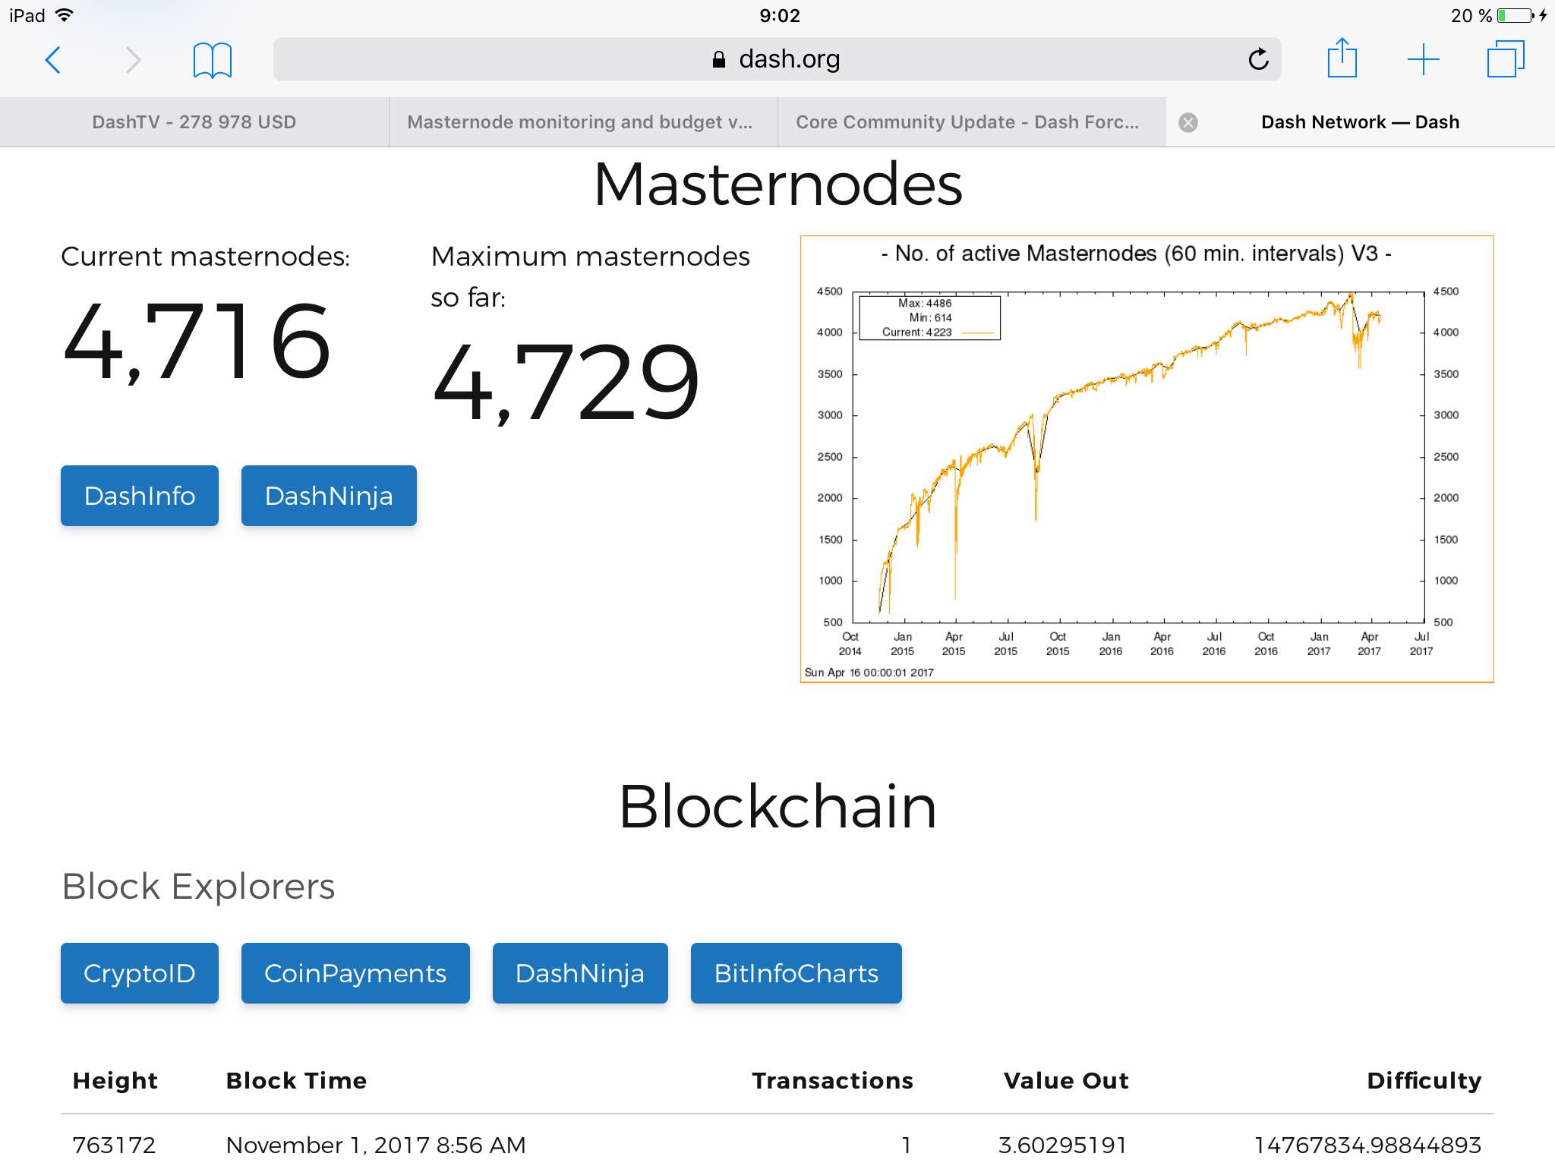Tap the Difficulty column header
The width and height of the screenshot is (1555, 1166).
[1424, 1080]
